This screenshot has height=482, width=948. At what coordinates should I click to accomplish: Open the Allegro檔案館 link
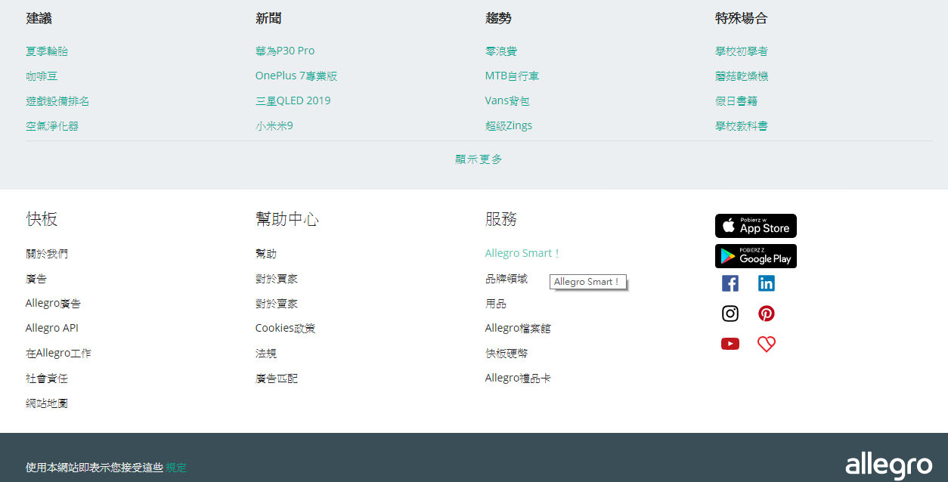click(518, 329)
